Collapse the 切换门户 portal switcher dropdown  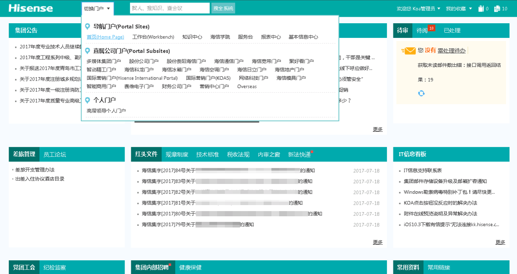[x=97, y=8]
